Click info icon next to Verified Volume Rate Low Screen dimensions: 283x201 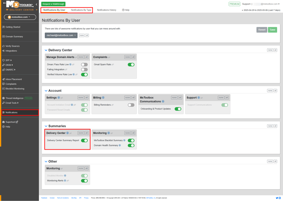click(73, 75)
